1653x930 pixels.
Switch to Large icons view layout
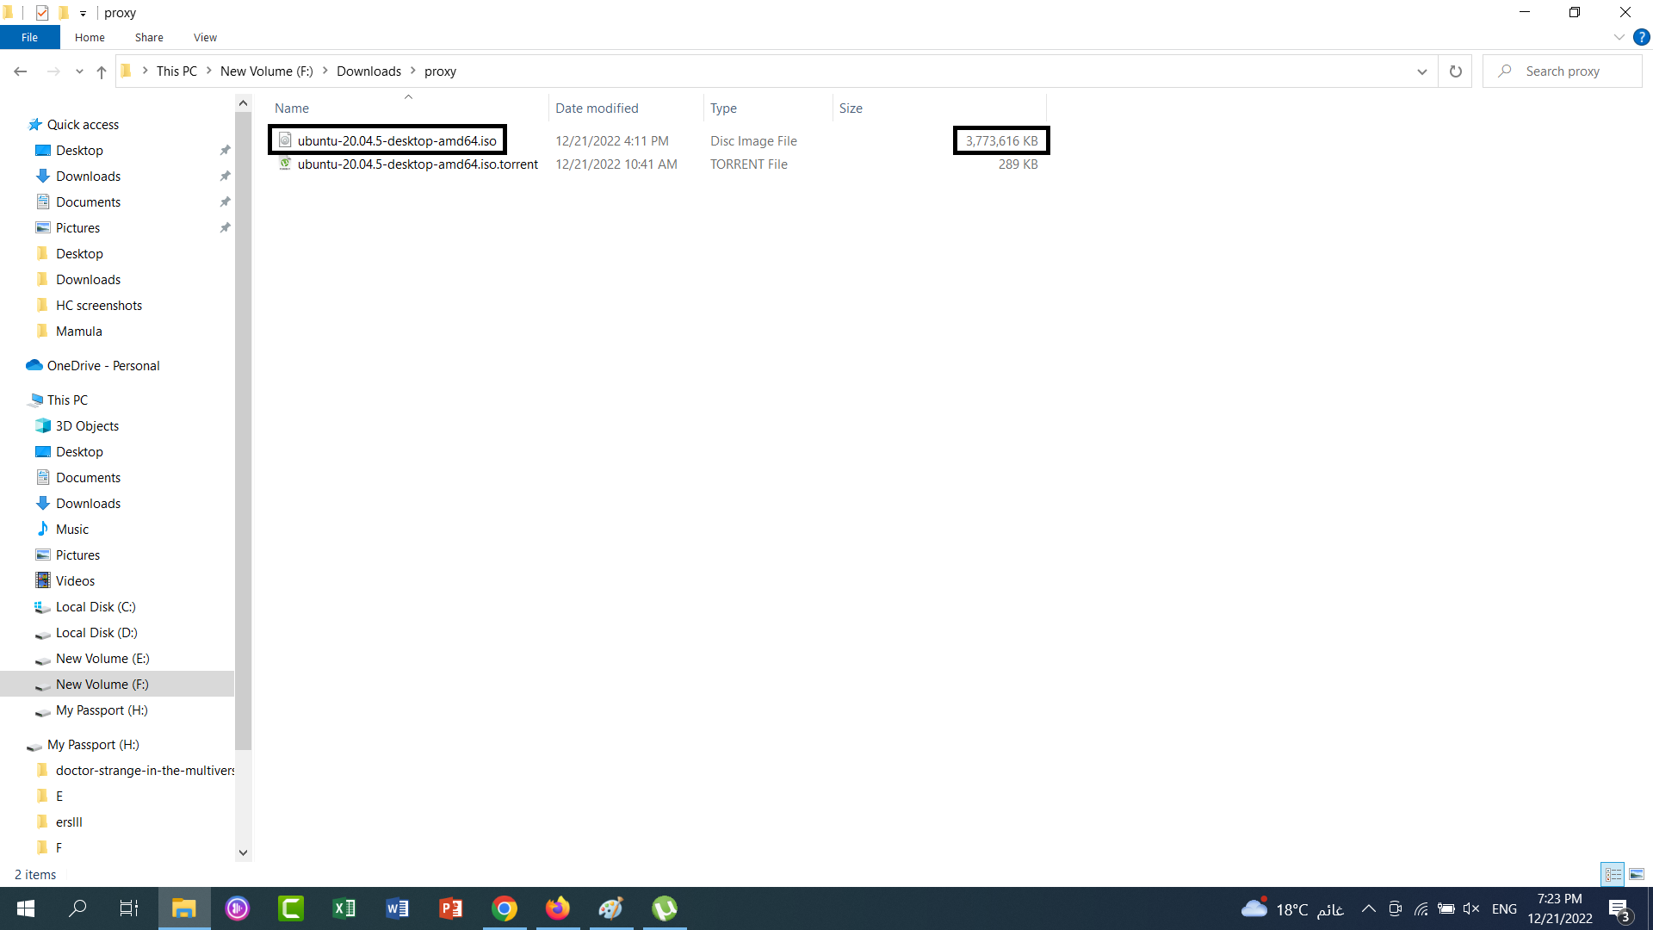[x=1637, y=874]
